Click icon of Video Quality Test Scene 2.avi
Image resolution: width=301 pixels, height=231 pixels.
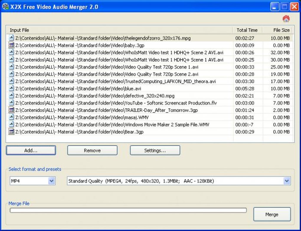[12, 74]
